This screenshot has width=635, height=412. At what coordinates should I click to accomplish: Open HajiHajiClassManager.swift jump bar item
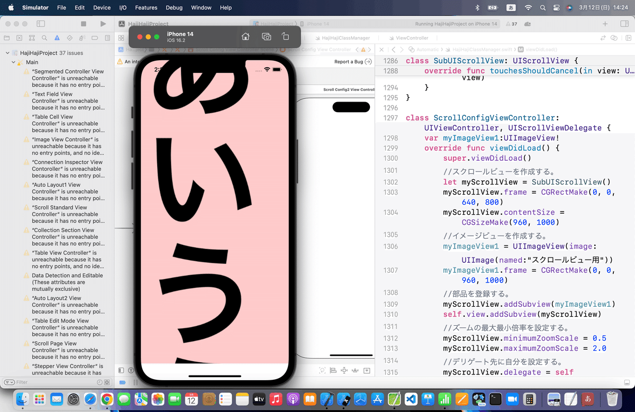(478, 49)
